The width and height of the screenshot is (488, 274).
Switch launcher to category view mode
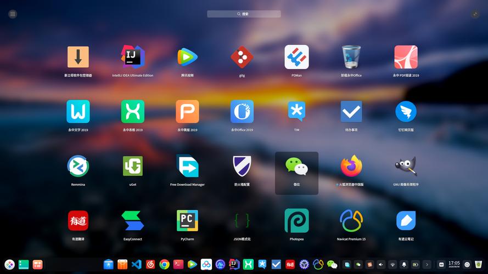point(13,14)
